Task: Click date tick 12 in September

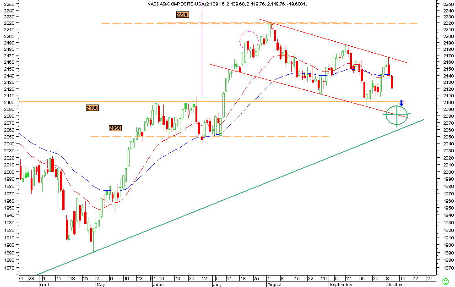Action: point(348,279)
